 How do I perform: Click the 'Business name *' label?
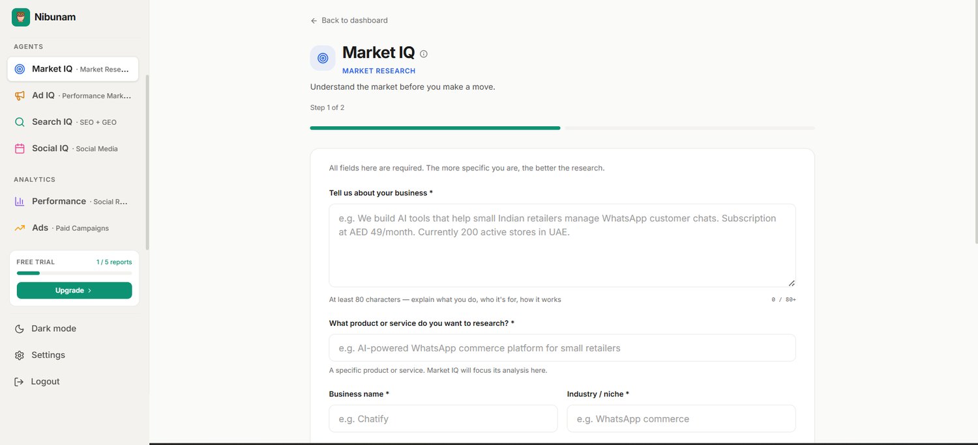pyautogui.click(x=359, y=394)
